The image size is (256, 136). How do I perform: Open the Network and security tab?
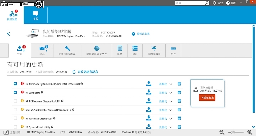tap(96, 50)
